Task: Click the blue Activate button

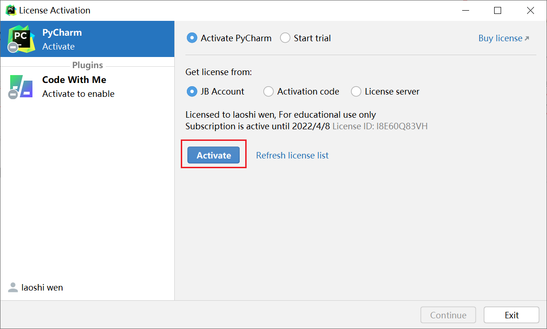Action: point(214,155)
